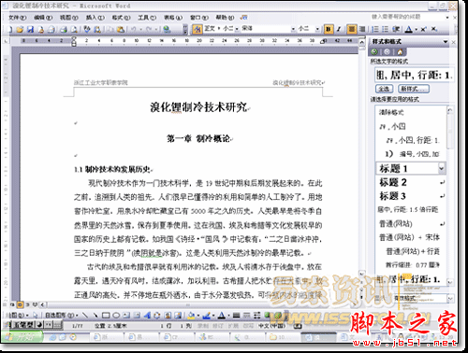Save the document with the floppy icon
The width and height of the screenshot is (468, 353).
click(x=31, y=29)
